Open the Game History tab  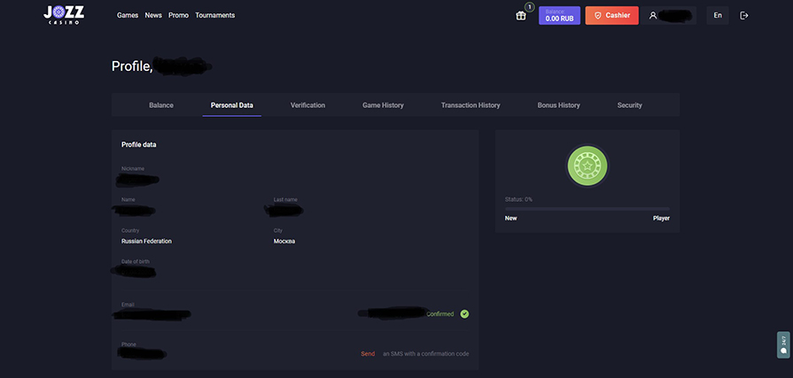pyautogui.click(x=383, y=105)
